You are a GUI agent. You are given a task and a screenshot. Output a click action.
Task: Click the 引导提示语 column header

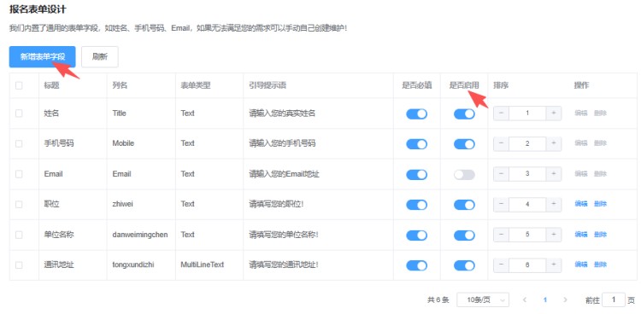click(x=268, y=85)
